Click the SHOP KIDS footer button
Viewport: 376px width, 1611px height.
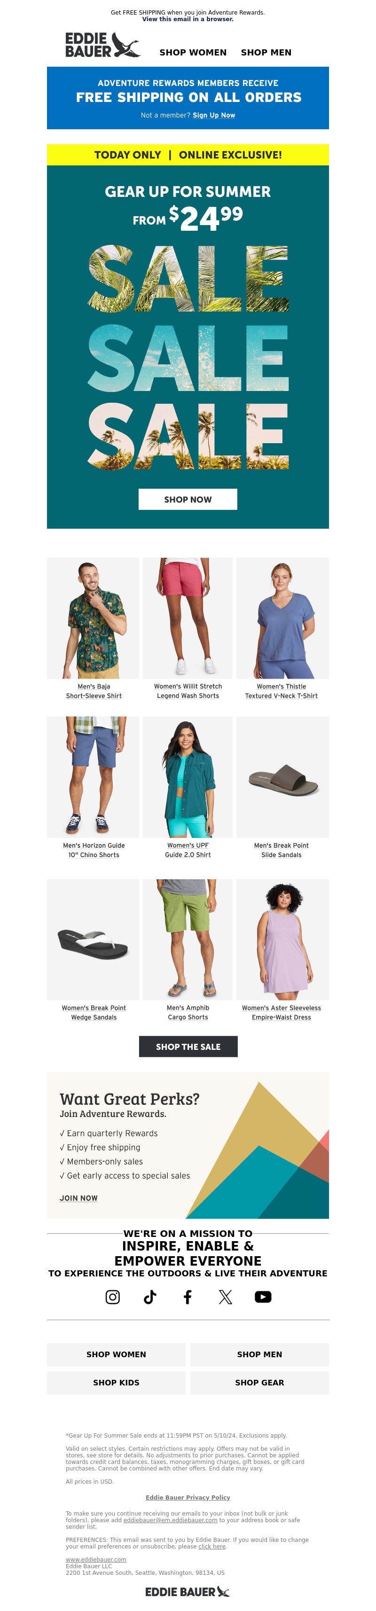(117, 1382)
